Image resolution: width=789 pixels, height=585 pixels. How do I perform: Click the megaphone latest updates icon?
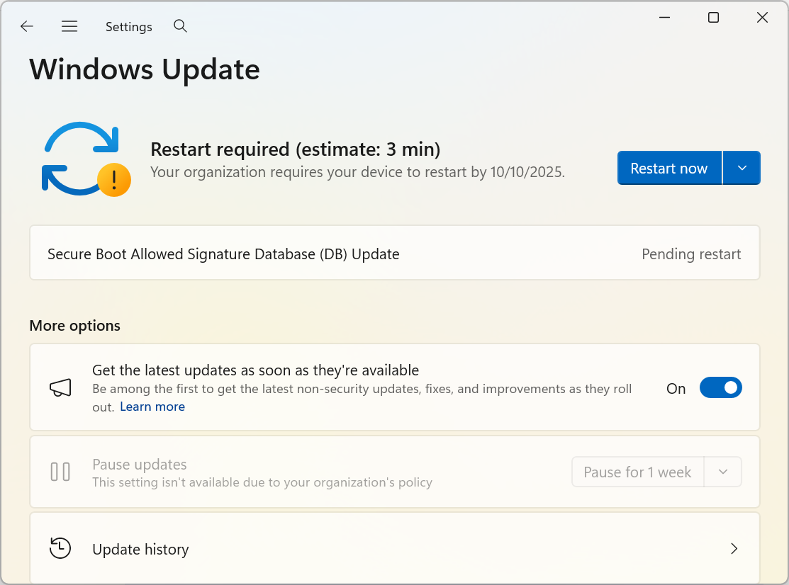coord(60,387)
